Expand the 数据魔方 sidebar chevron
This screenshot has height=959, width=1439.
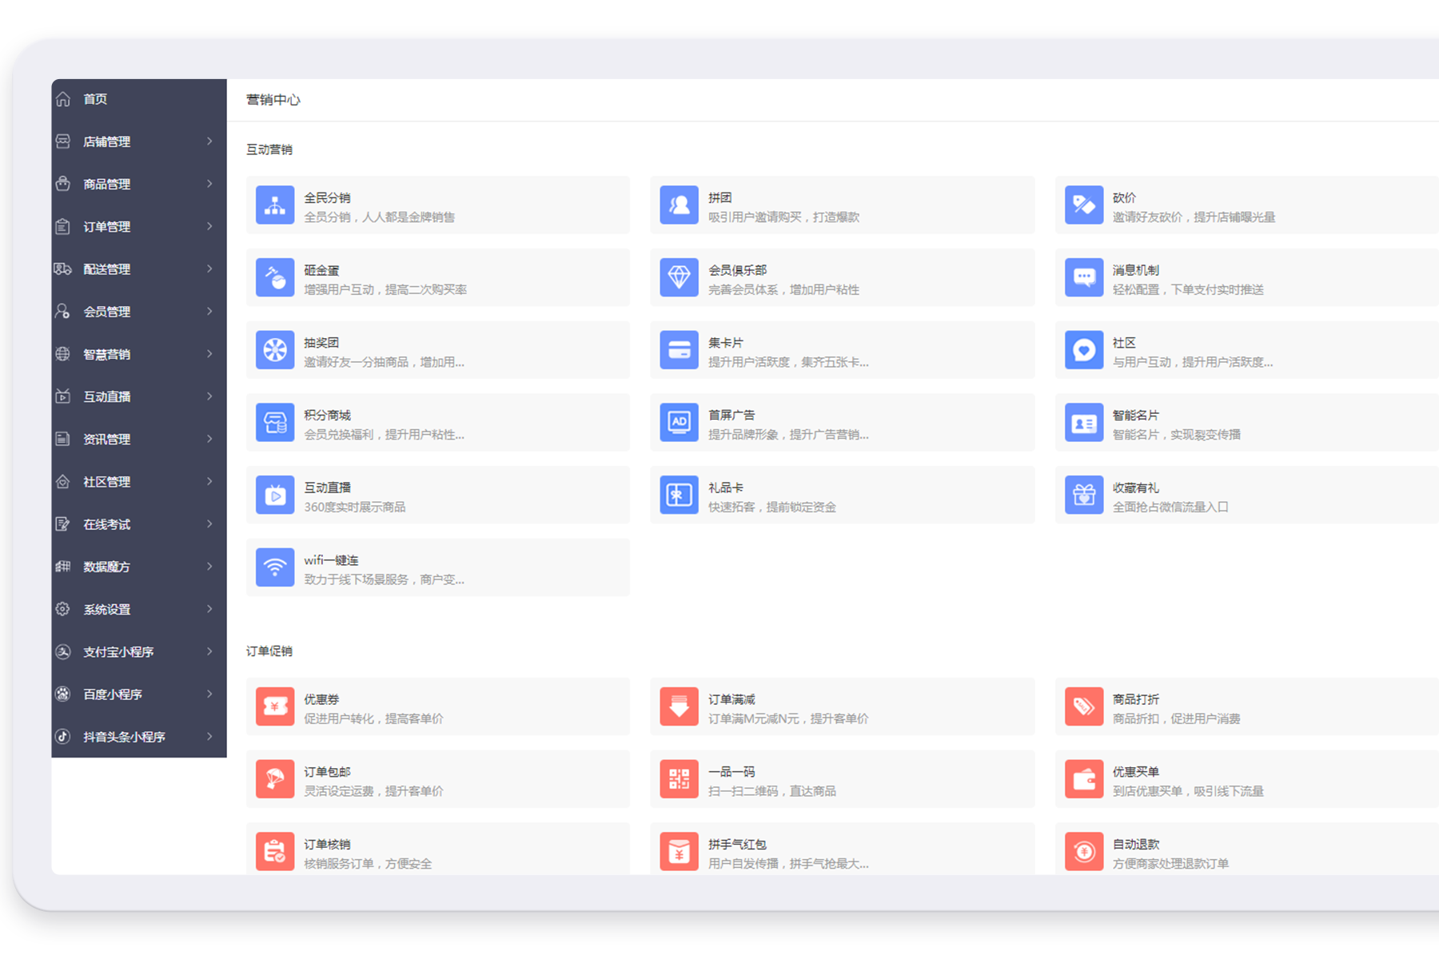(x=209, y=567)
